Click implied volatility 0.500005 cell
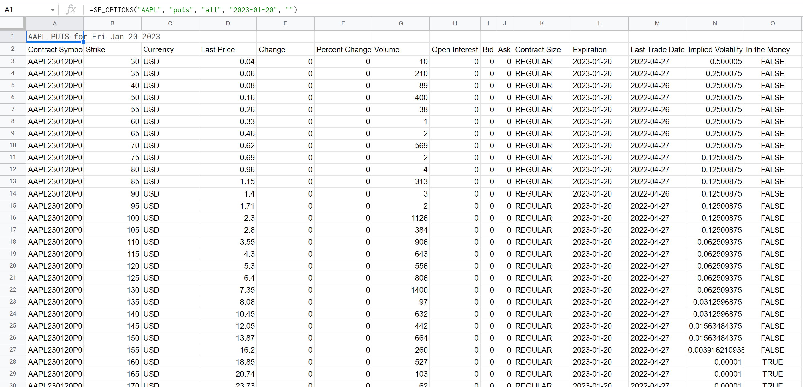The image size is (803, 387). click(x=715, y=61)
